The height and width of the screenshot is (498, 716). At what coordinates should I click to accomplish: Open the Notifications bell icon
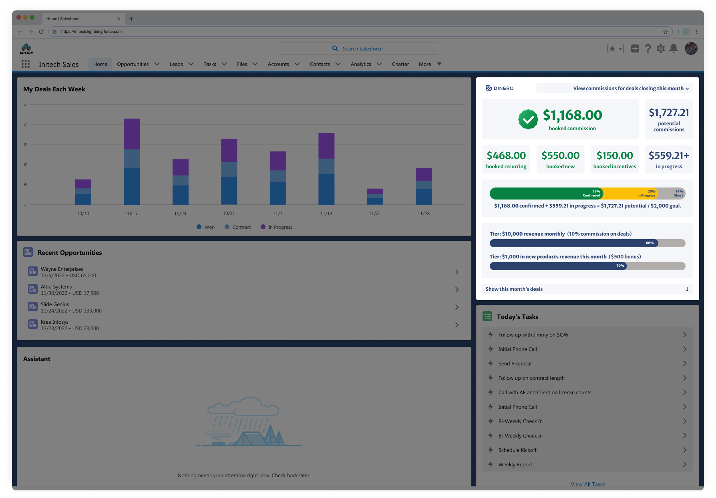pos(674,48)
